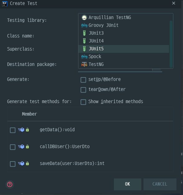Click the getData():void method text
The height and width of the screenshot is (195, 183).
click(57, 130)
